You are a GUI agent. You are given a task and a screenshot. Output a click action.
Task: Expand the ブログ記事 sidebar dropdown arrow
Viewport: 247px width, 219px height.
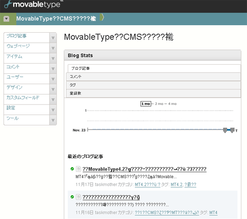pyautogui.click(x=53, y=38)
